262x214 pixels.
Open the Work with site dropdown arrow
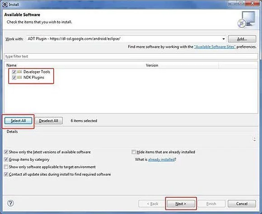pyautogui.click(x=224, y=39)
